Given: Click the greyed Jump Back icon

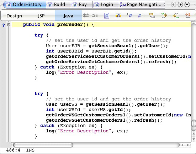Looking at the screenshot, I should tap(86, 16).
